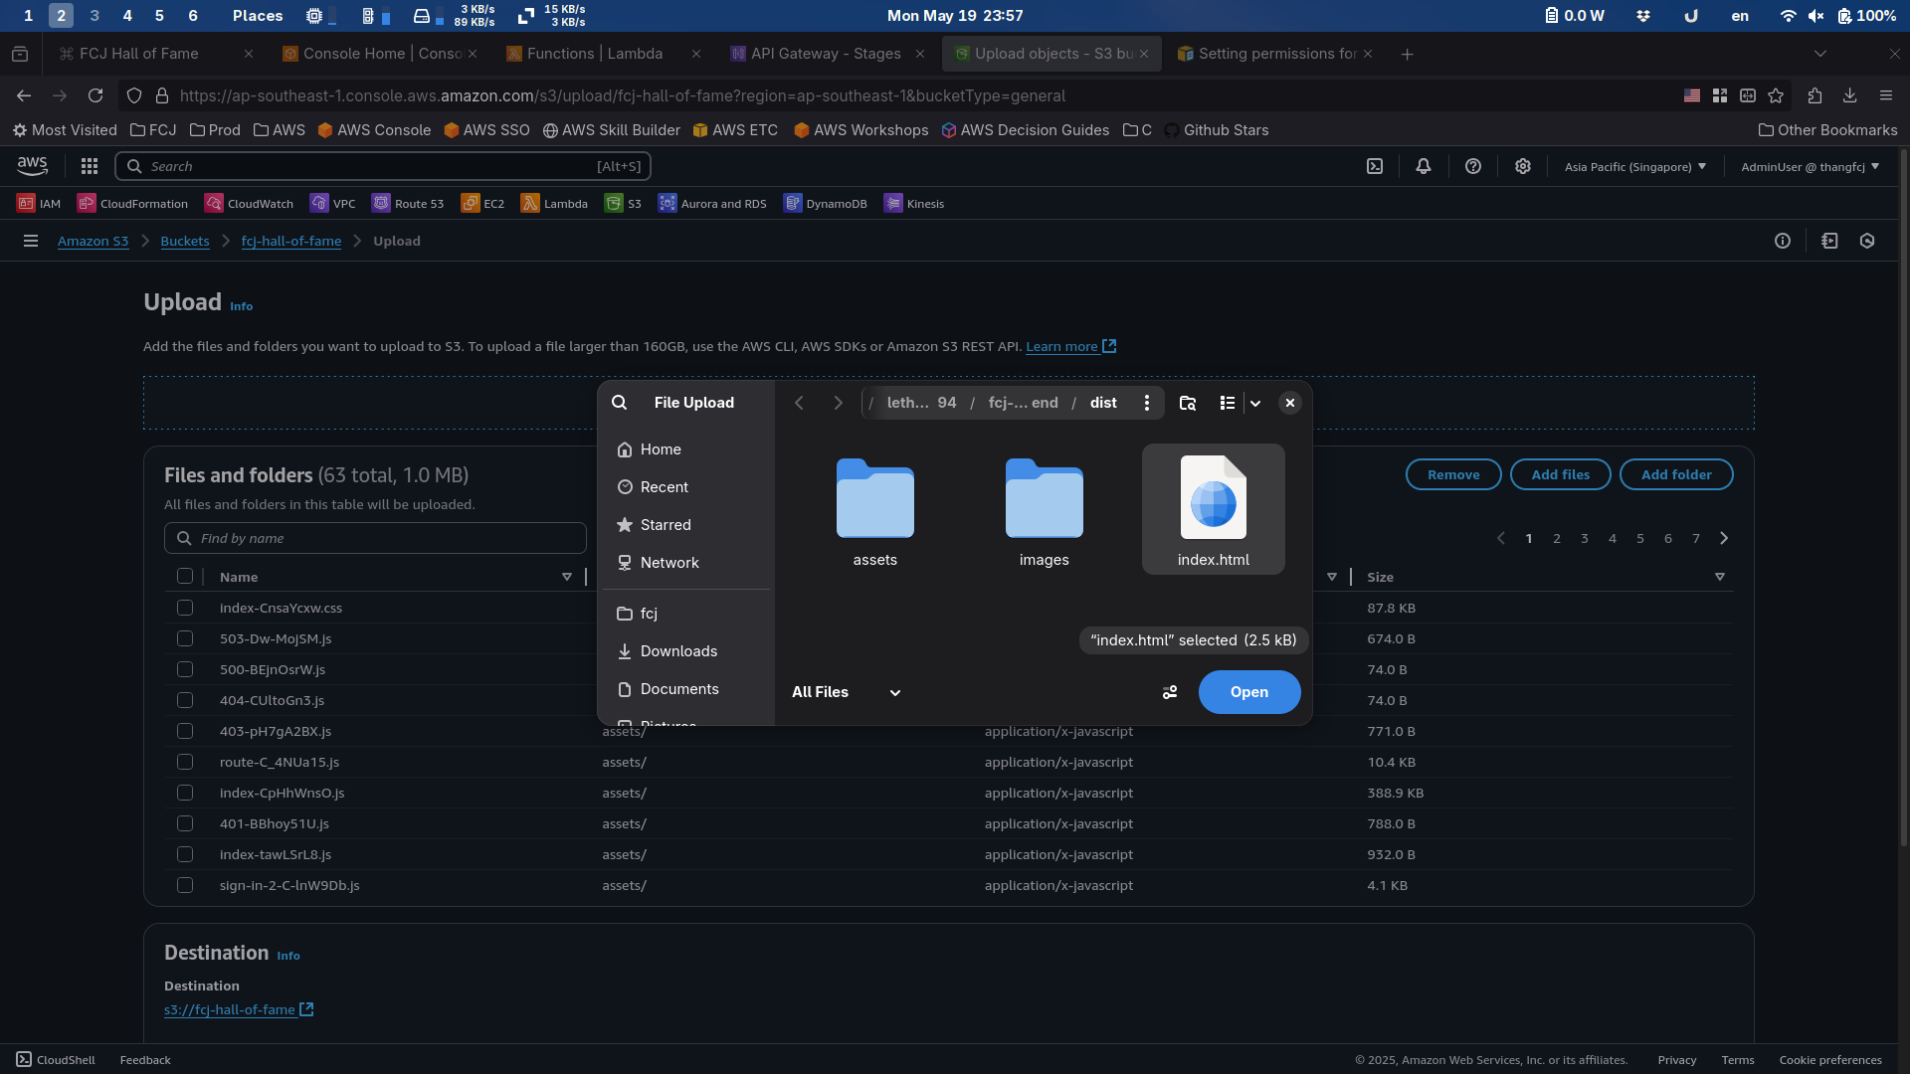1910x1074 pixels.
Task: Open browser list all tabs chevron
Action: (x=1820, y=54)
